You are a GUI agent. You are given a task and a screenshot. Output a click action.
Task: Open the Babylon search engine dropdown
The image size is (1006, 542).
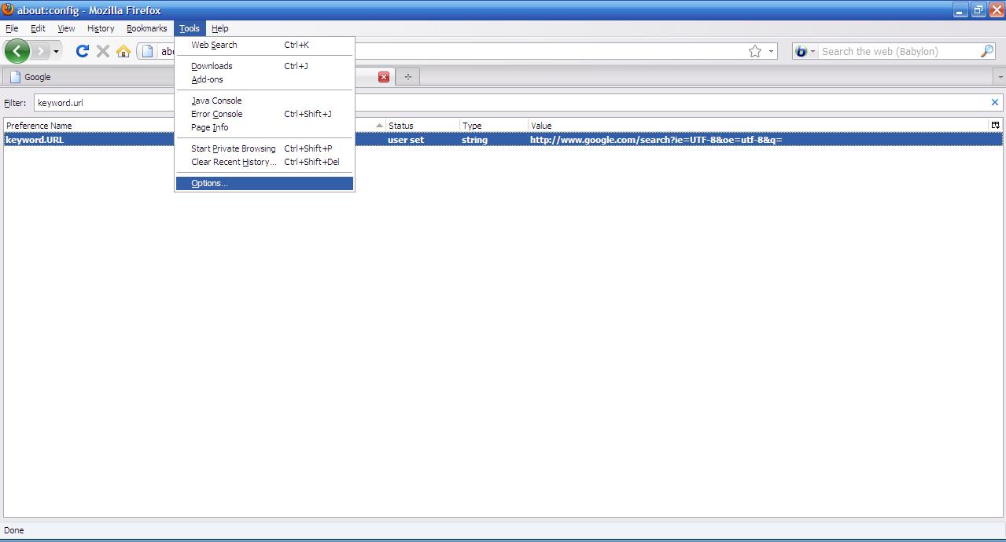pyautogui.click(x=805, y=51)
